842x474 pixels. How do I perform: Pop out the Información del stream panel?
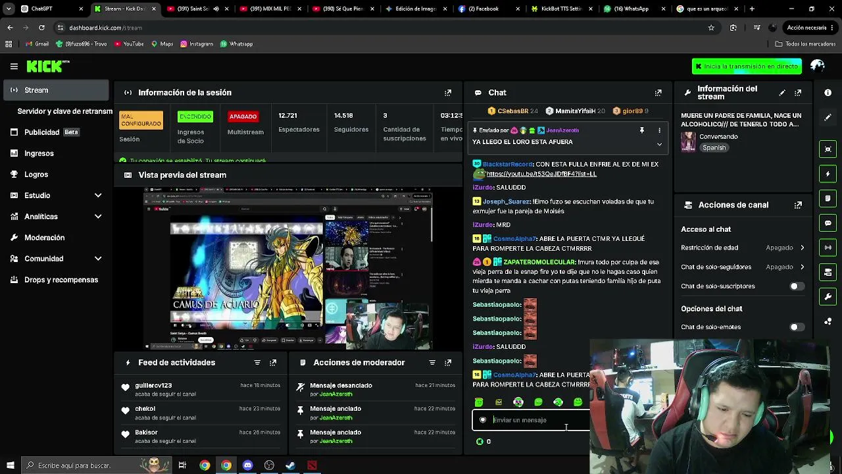coord(798,93)
